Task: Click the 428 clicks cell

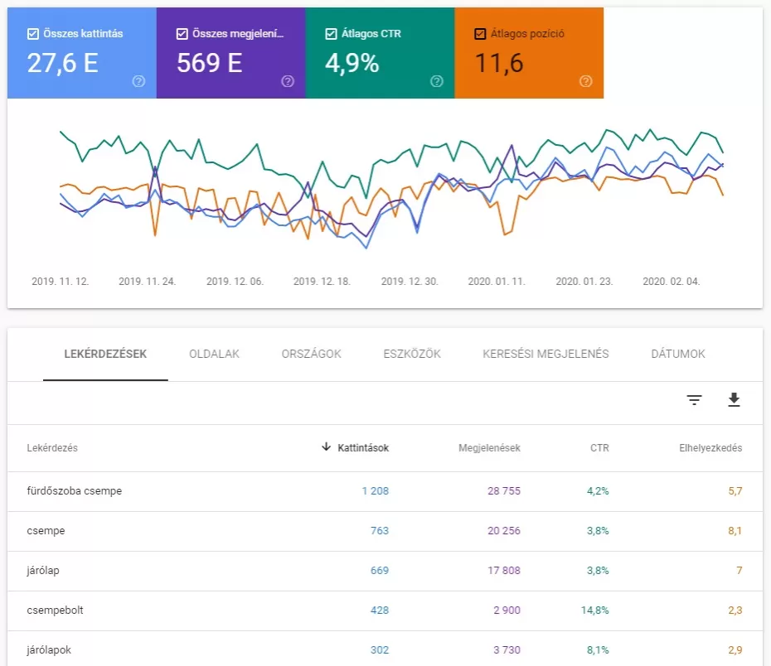Action: (379, 610)
